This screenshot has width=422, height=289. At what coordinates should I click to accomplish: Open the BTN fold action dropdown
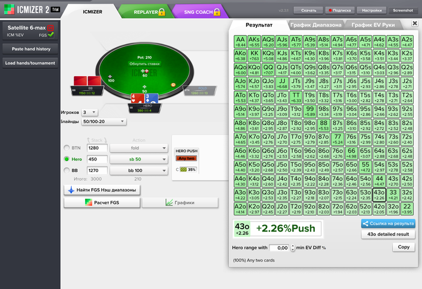(x=139, y=148)
